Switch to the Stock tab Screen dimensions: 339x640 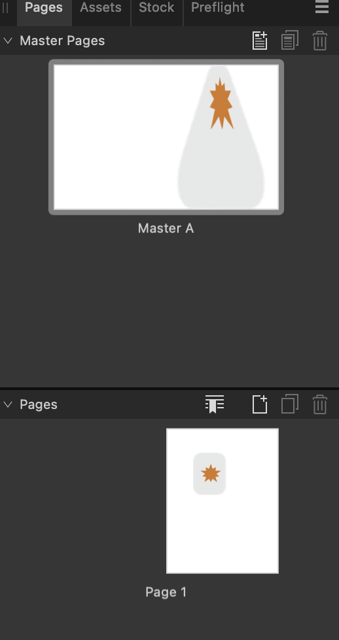pos(156,7)
